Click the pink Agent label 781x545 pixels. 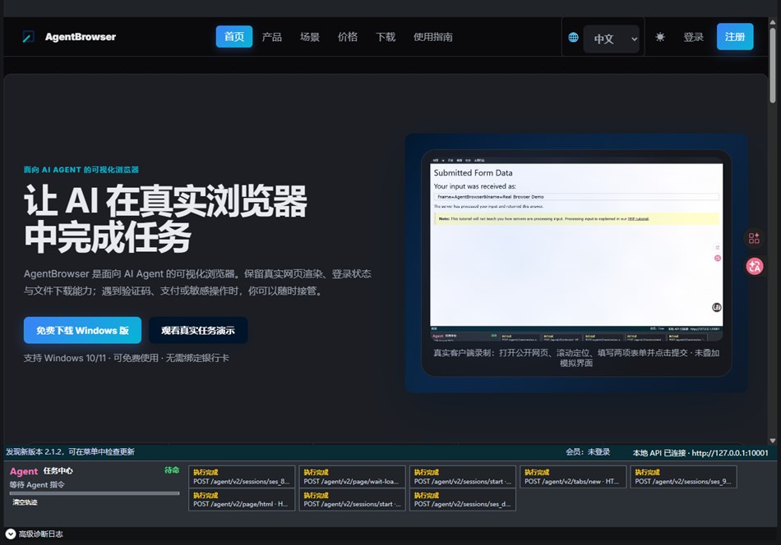tap(24, 471)
